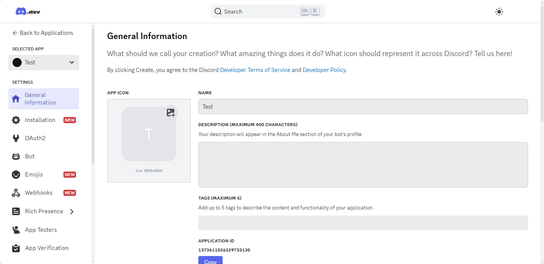Click the Tags input field
The image size is (544, 264).
pyautogui.click(x=363, y=223)
